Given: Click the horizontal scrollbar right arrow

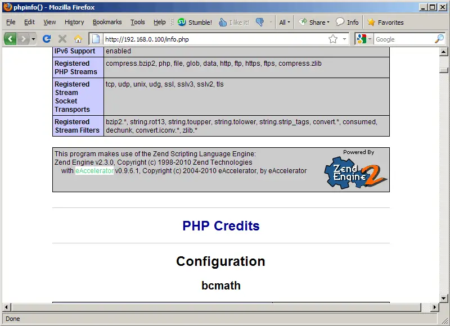Looking at the screenshot, I should coord(434,307).
